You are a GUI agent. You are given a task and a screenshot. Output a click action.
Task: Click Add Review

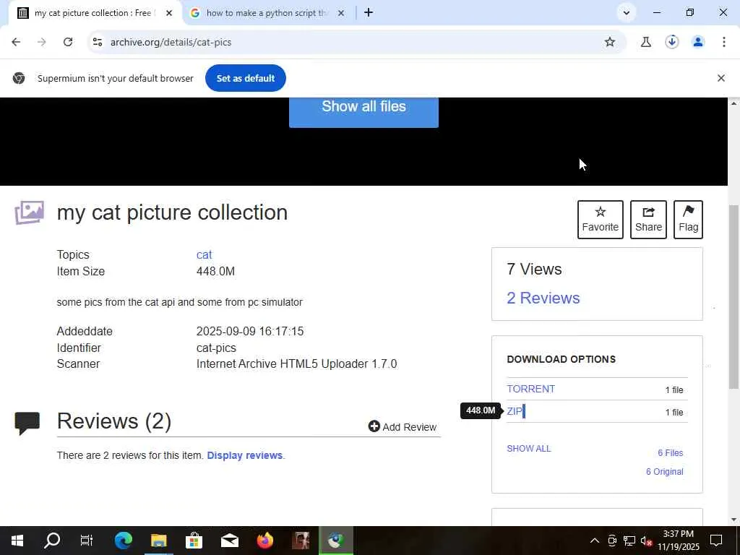tap(402, 426)
